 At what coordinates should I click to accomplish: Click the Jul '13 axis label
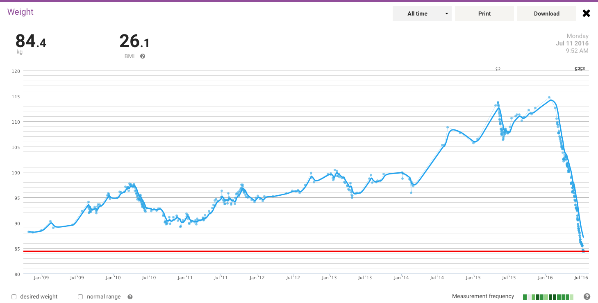click(365, 278)
